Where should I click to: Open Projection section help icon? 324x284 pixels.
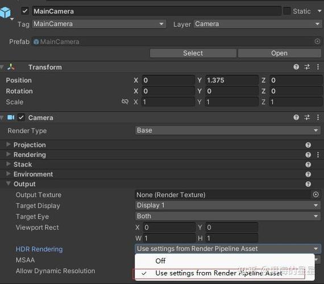point(308,145)
